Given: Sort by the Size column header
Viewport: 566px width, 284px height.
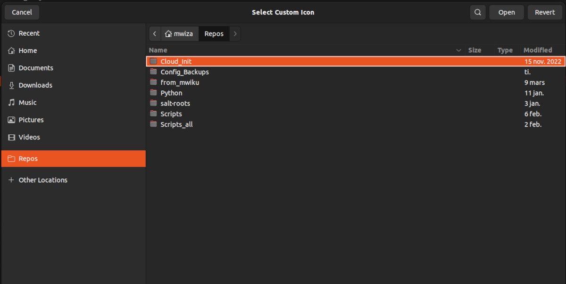Looking at the screenshot, I should pyautogui.click(x=474, y=50).
